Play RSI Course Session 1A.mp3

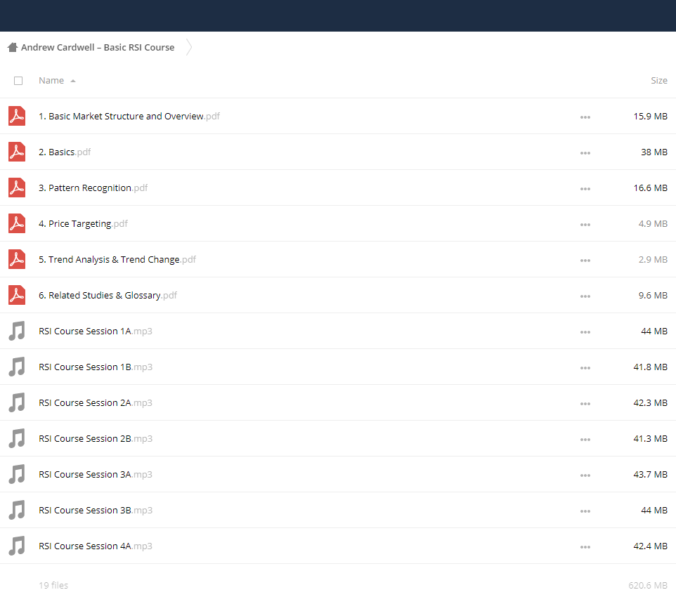click(96, 331)
